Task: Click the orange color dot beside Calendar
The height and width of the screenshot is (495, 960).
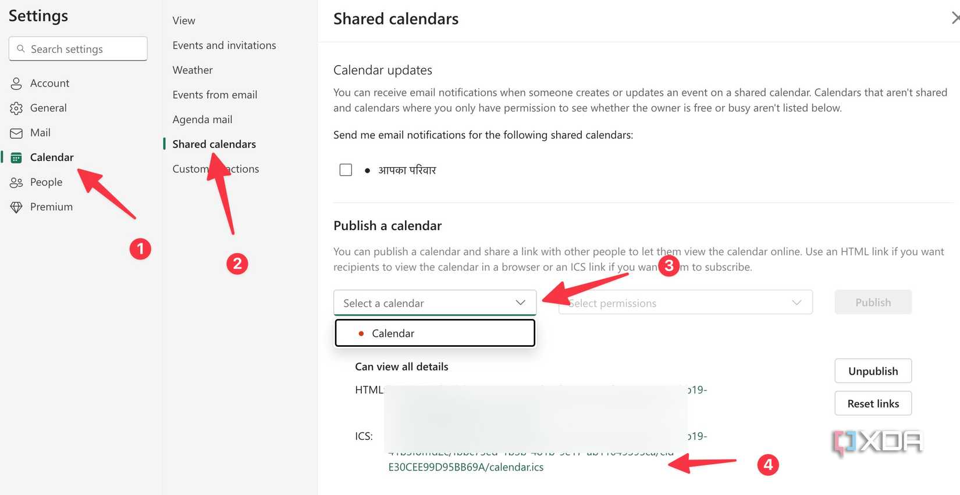Action: click(362, 333)
